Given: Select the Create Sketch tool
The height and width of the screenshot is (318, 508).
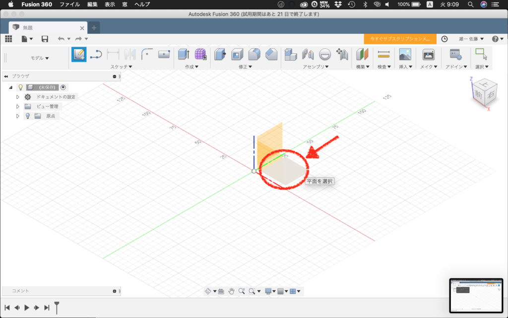Looking at the screenshot, I should (x=79, y=55).
